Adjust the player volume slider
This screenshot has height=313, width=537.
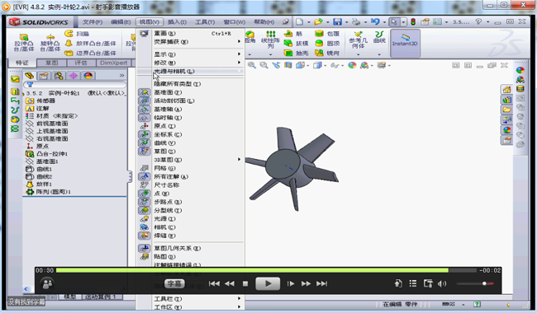pos(475,283)
